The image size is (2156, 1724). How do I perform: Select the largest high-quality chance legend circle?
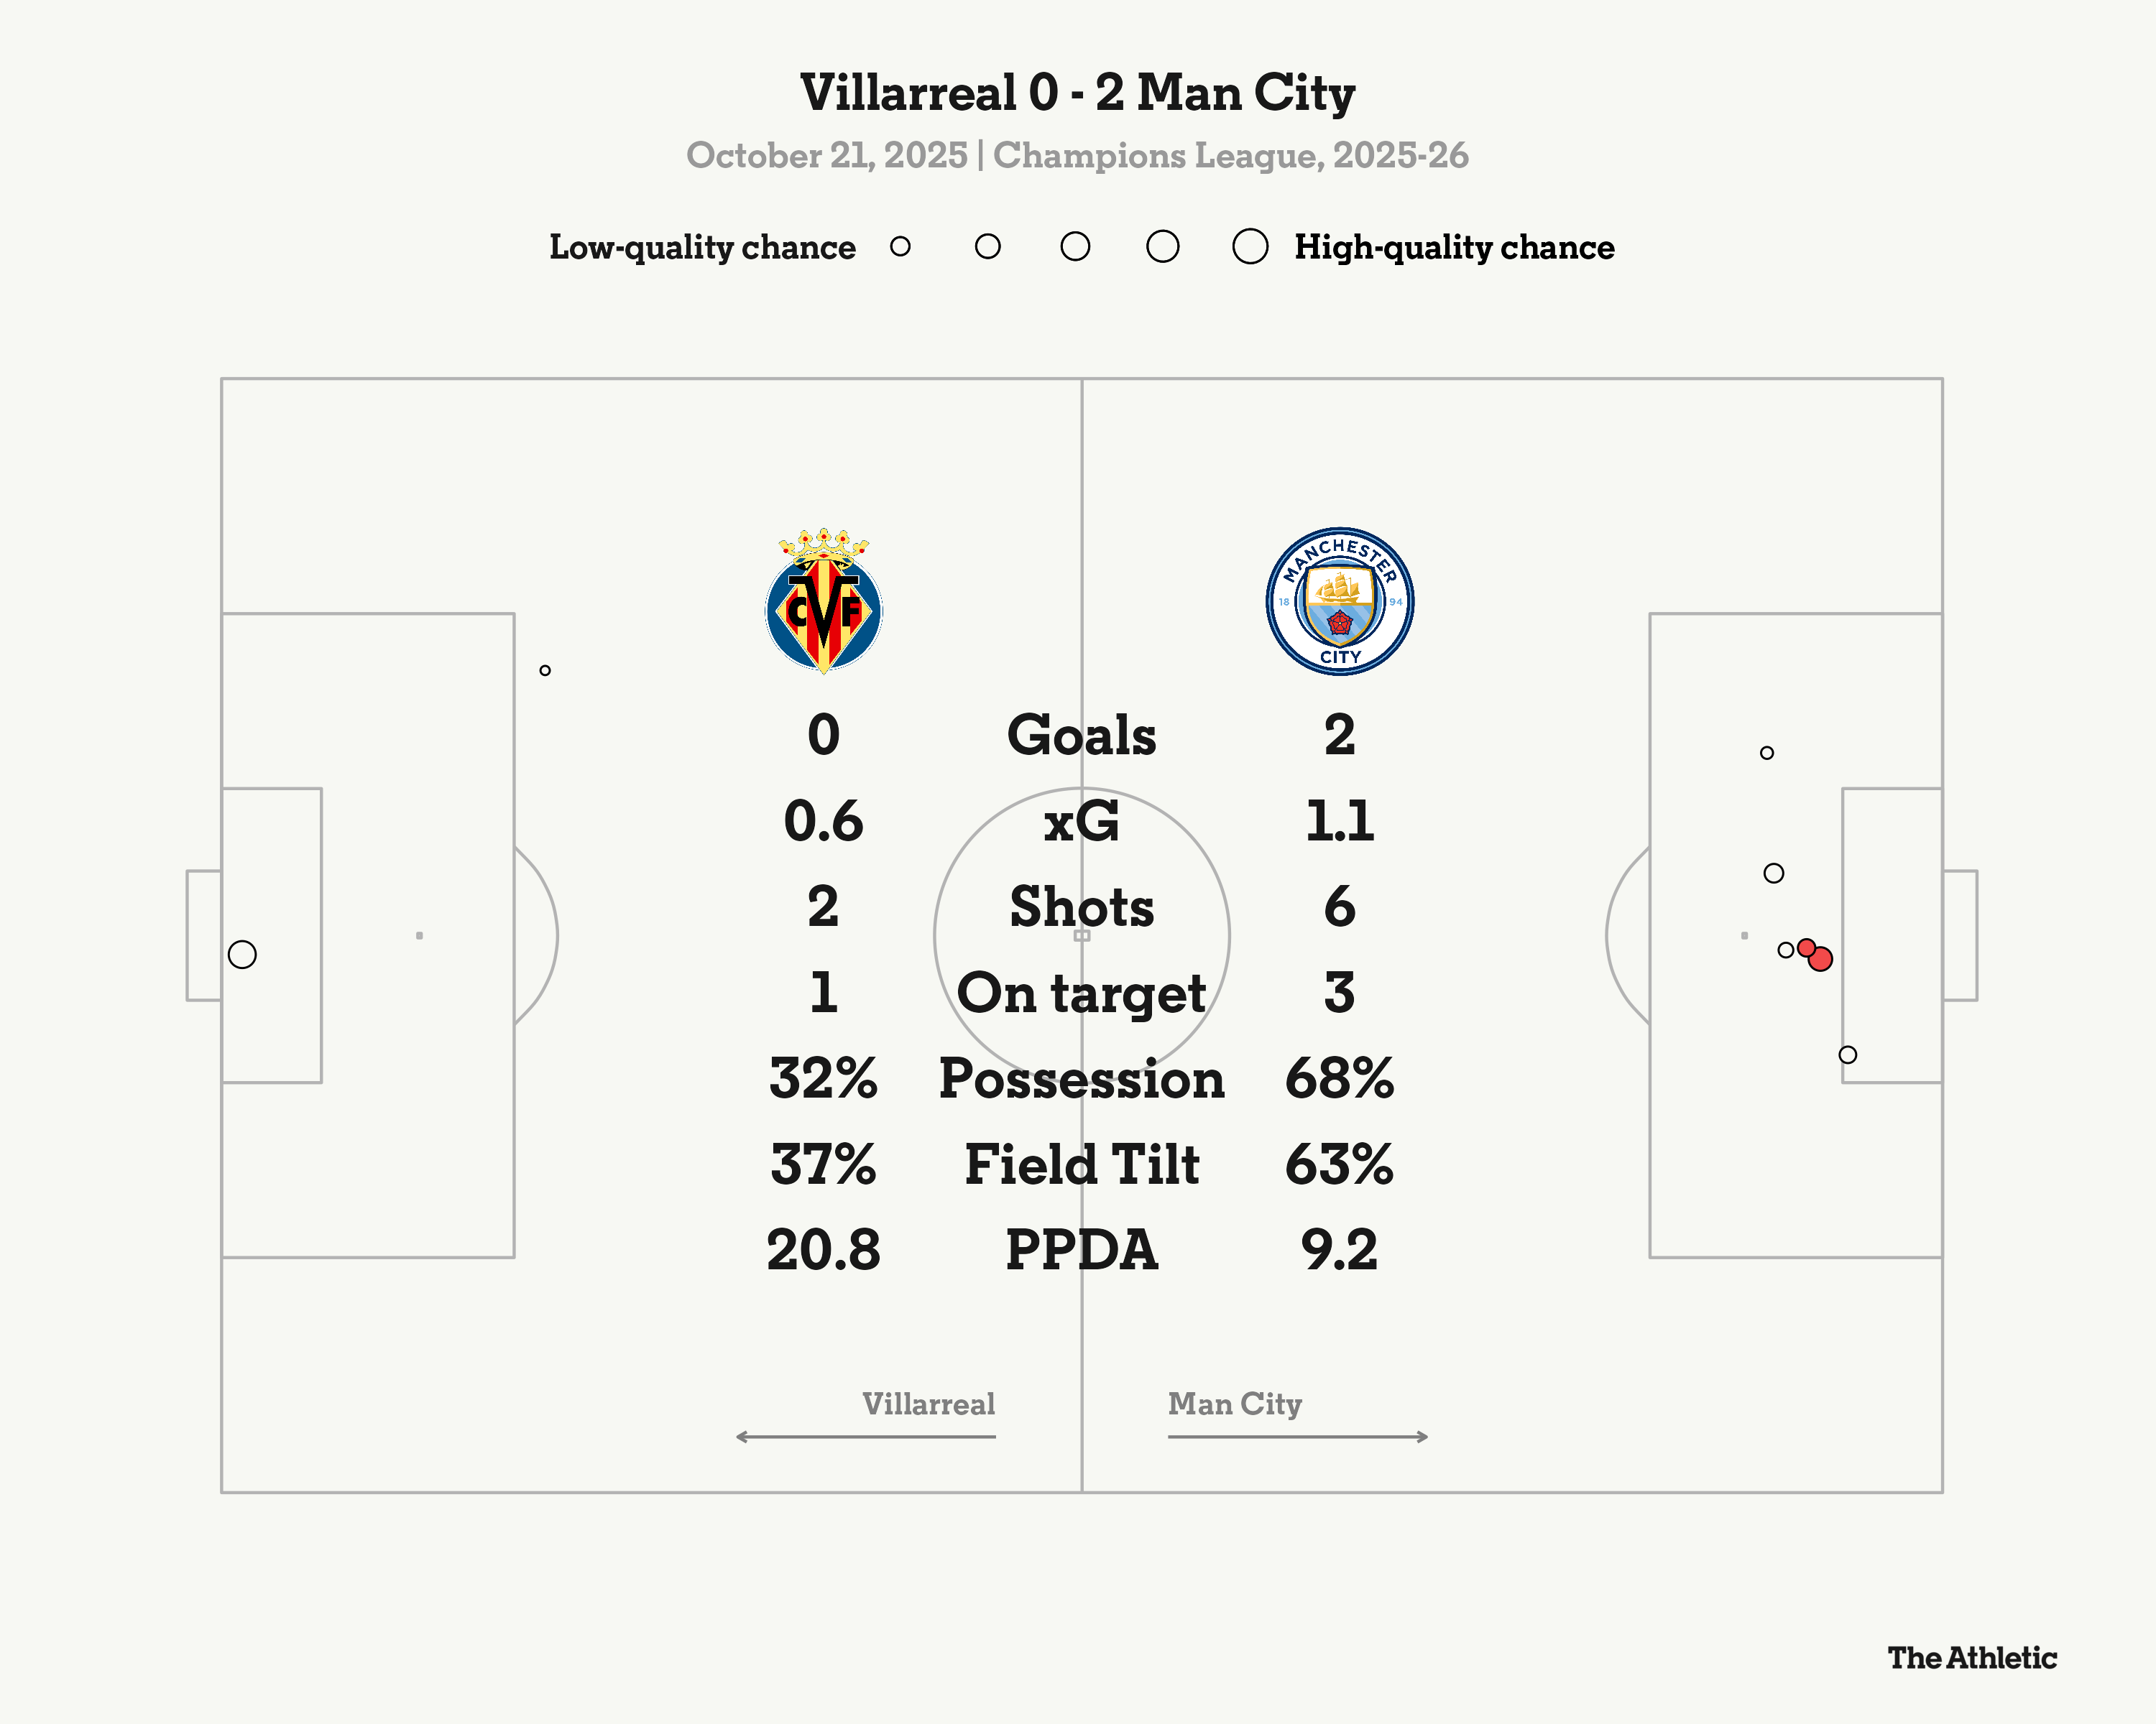1250,247
